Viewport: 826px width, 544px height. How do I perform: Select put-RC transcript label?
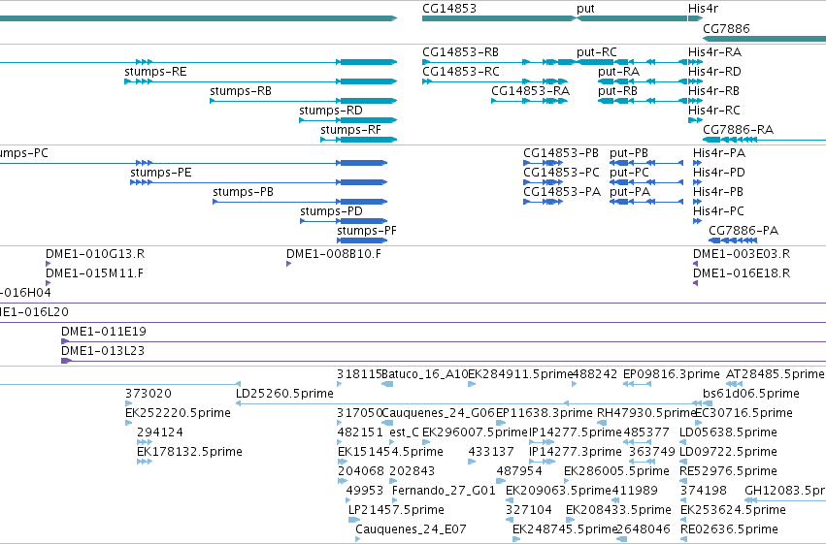pyautogui.click(x=596, y=52)
